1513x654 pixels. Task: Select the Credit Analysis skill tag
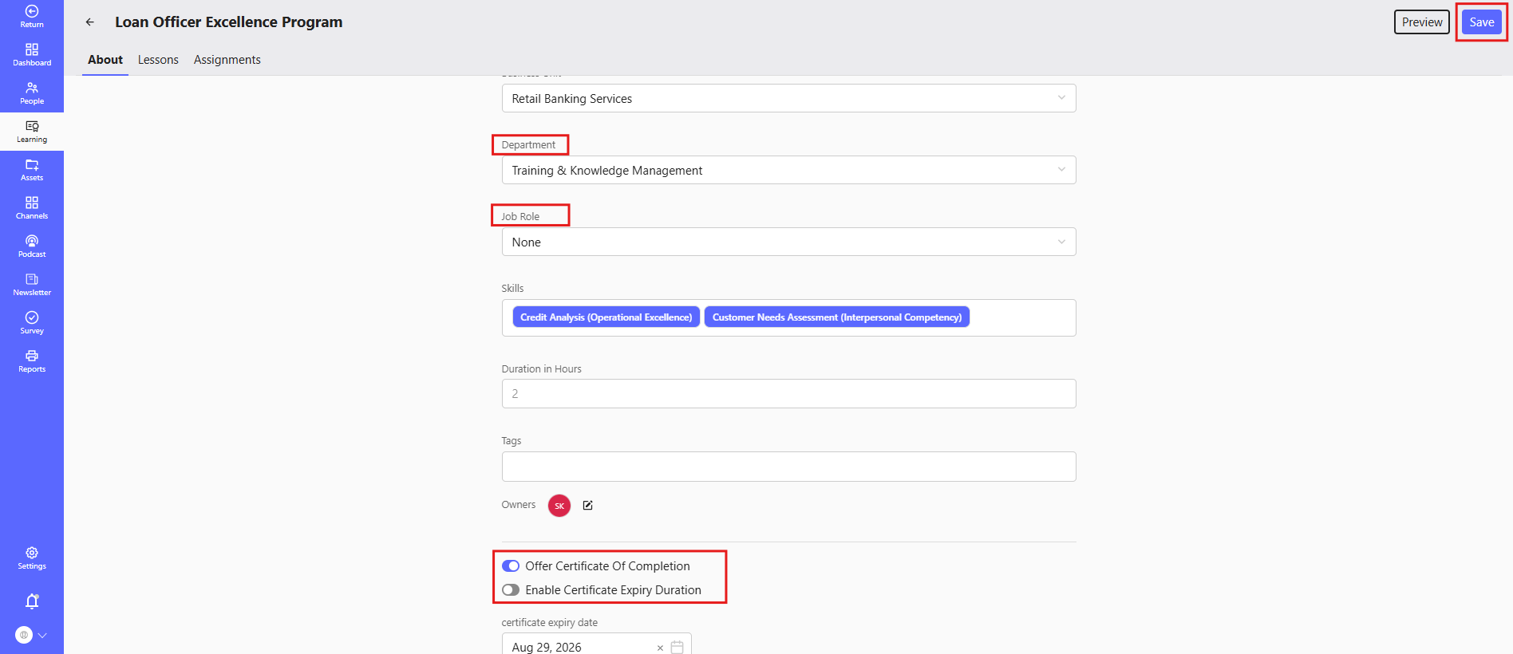coord(606,317)
